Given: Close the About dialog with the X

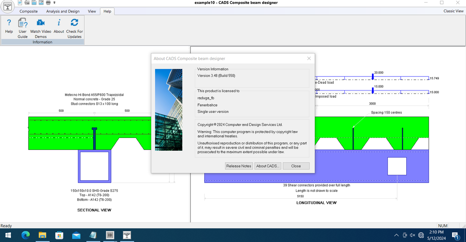Looking at the screenshot, I should (309, 58).
